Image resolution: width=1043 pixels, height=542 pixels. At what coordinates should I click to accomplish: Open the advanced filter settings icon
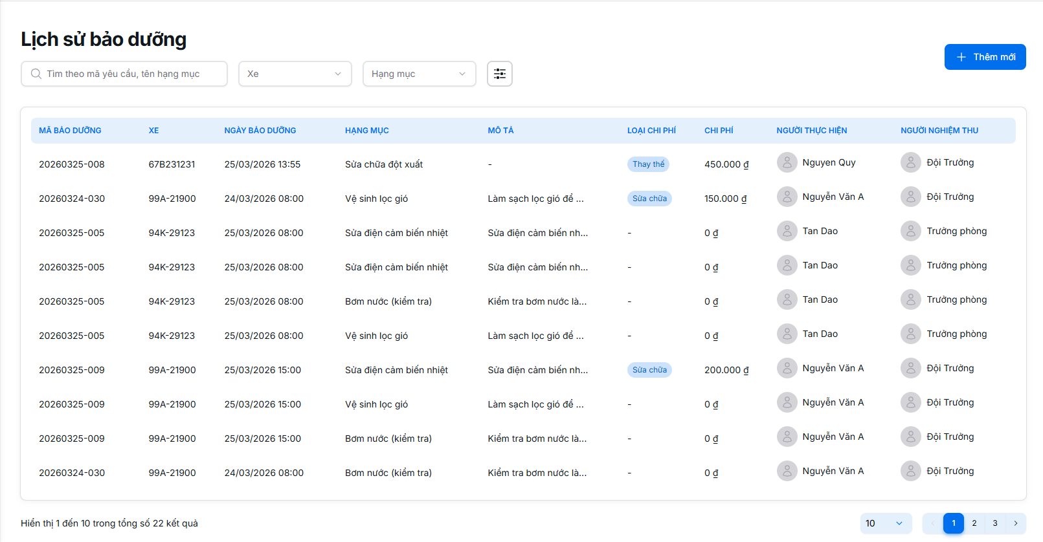[x=499, y=74]
